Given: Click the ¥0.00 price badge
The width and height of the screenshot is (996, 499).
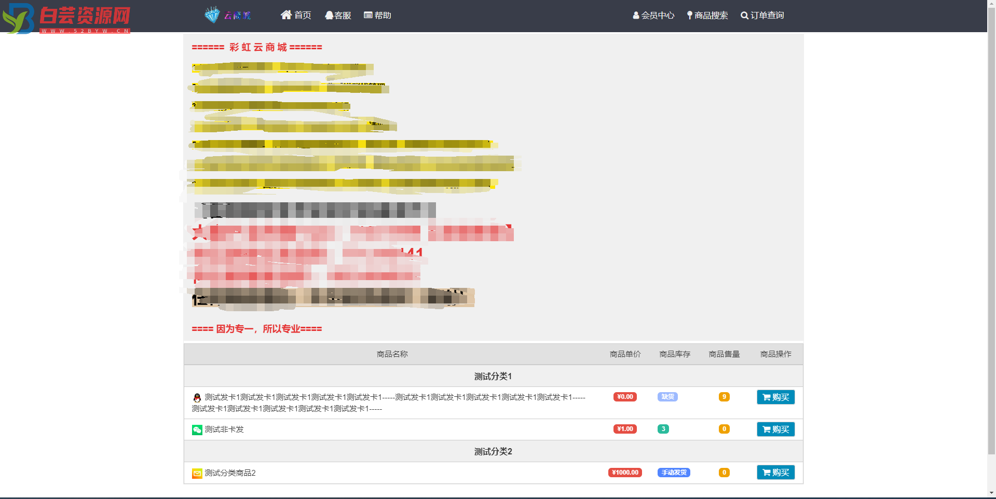Looking at the screenshot, I should click(x=625, y=397).
